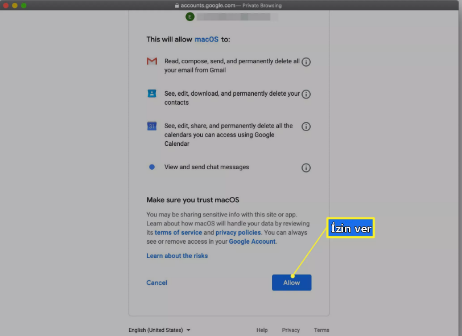Screen dimensions: 462x336
Task: Click Learn about the risks link
Action: click(x=177, y=256)
